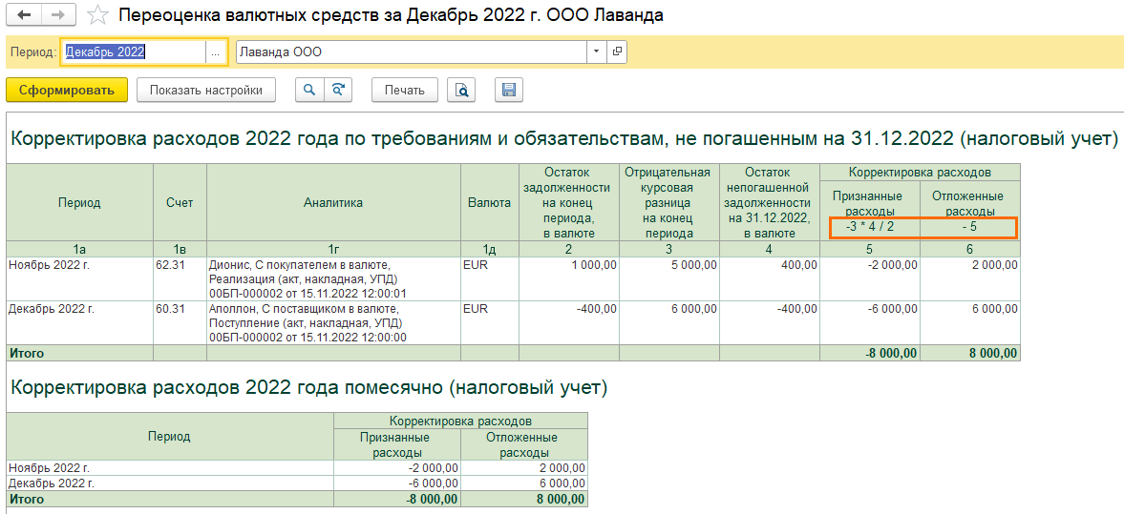This screenshot has width=1124, height=514.
Task: Select the value -2 000,00 in first table
Action: tap(870, 278)
